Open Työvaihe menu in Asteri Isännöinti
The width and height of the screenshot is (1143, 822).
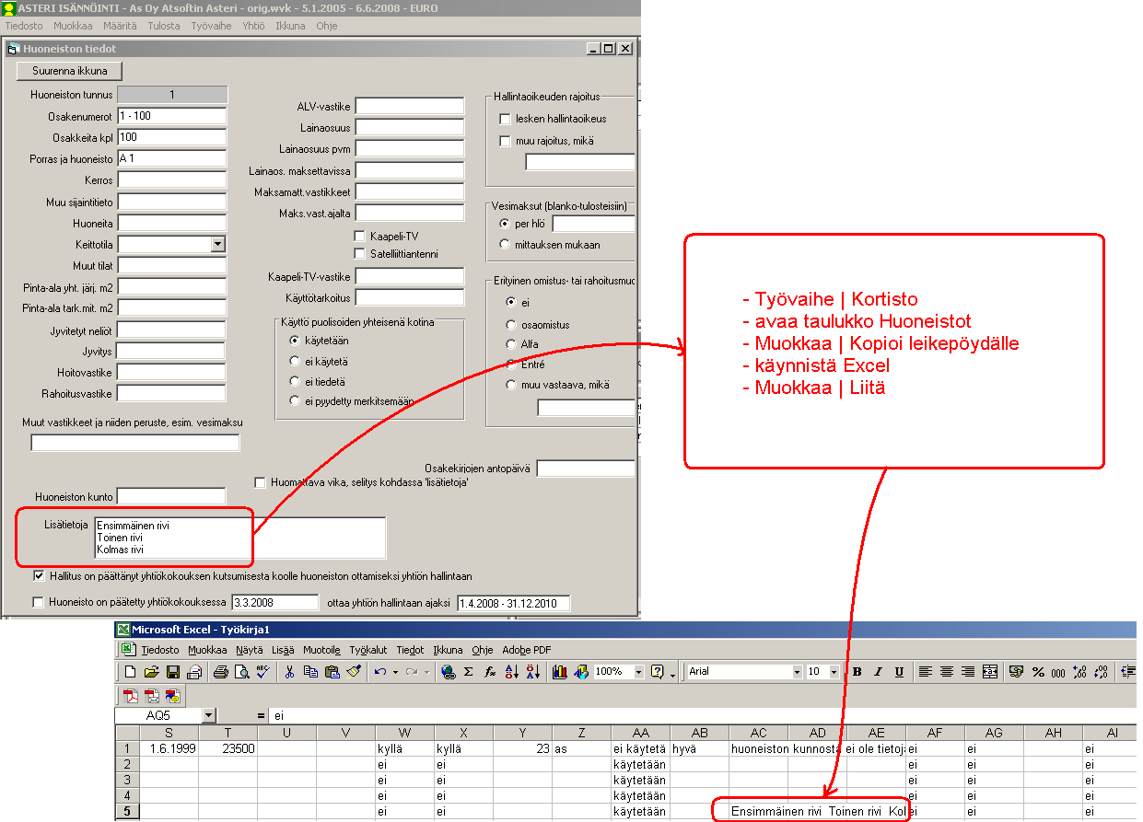pos(211,26)
